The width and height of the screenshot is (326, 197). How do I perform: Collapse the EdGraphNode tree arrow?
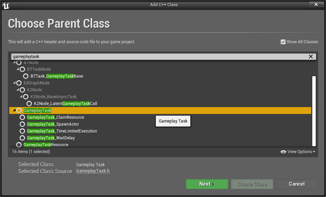point(14,83)
